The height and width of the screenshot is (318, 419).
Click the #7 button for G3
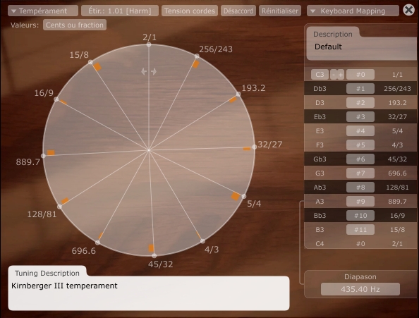pos(360,173)
